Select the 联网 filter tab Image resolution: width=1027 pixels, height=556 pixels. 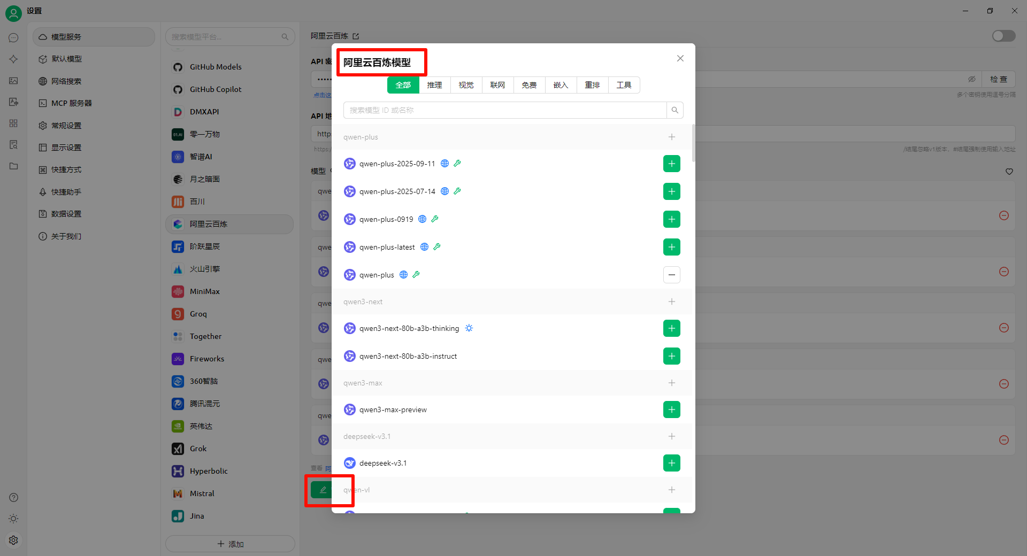497,85
